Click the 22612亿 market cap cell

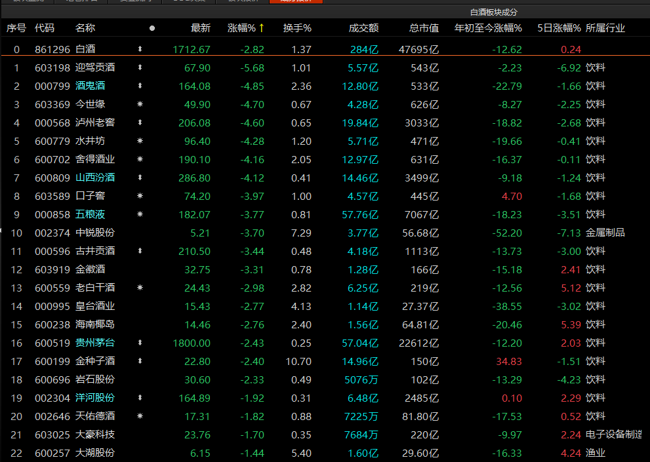[x=418, y=343]
